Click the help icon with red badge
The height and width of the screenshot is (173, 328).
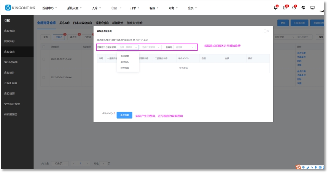[x=294, y=8]
